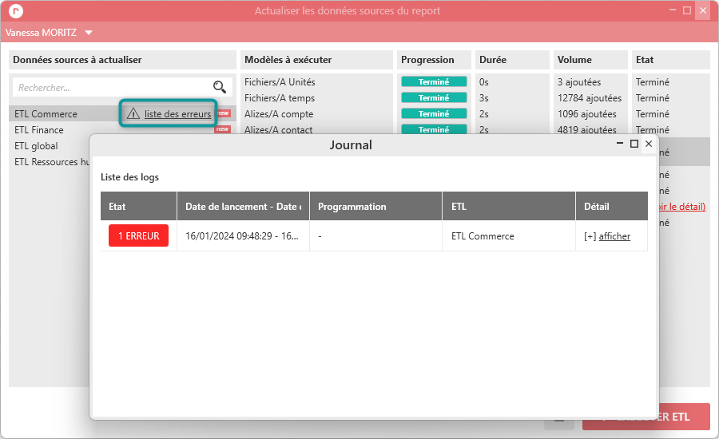Select ETL Commerce in source list
This screenshot has height=439, width=719.
pos(46,114)
